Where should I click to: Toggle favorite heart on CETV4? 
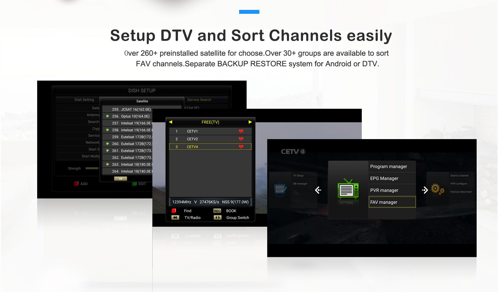(x=241, y=146)
